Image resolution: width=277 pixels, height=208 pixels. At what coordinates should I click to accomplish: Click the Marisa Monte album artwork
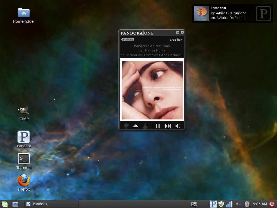tap(152, 90)
